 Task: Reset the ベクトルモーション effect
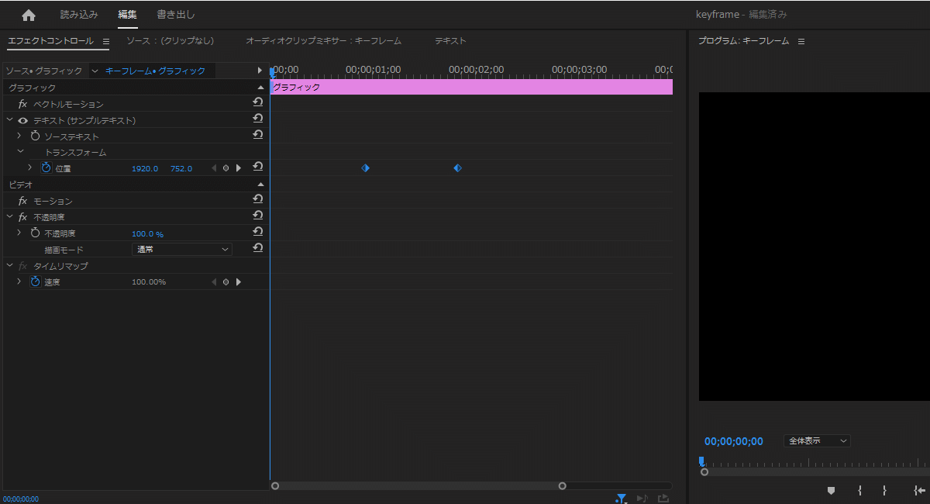(x=257, y=102)
